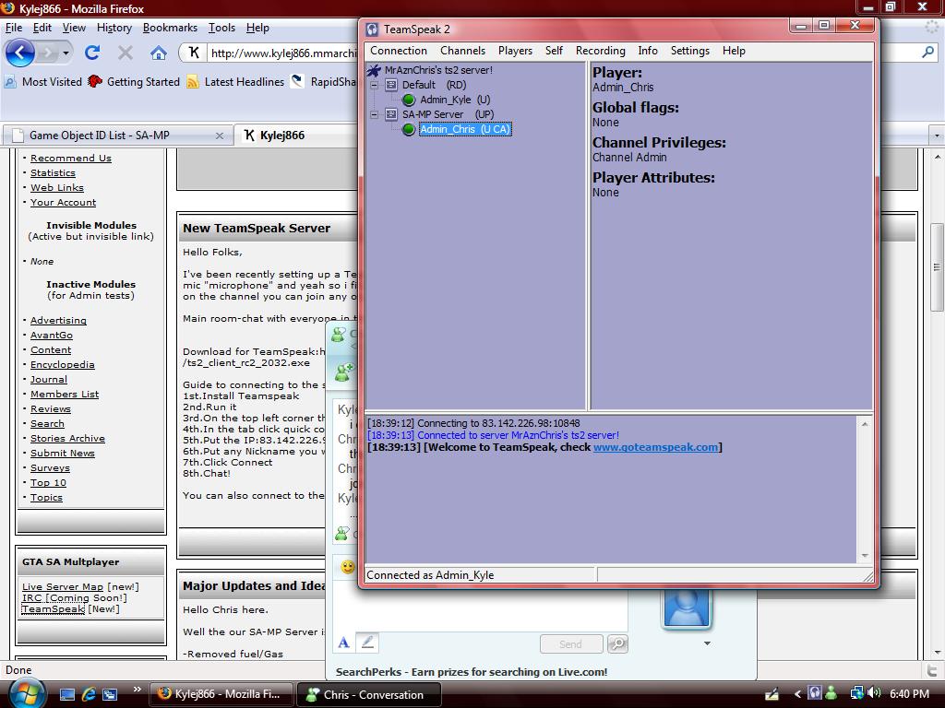Click the SA-MP Server channel icon
This screenshot has width=945, height=708.
coord(391,114)
